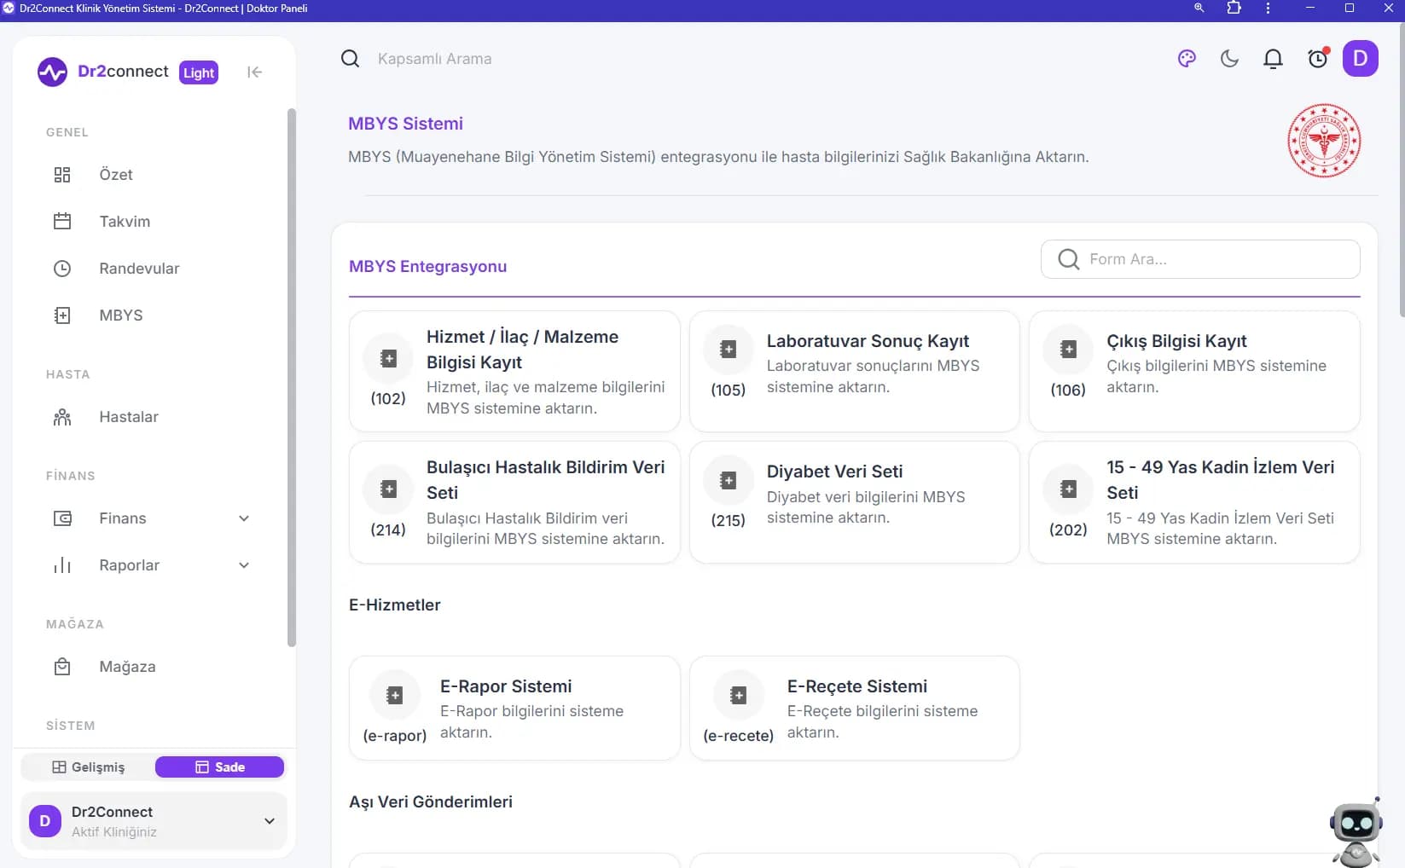Open window zoom magnifier icon in title bar
This screenshot has height=868, width=1405.
click(x=1199, y=8)
